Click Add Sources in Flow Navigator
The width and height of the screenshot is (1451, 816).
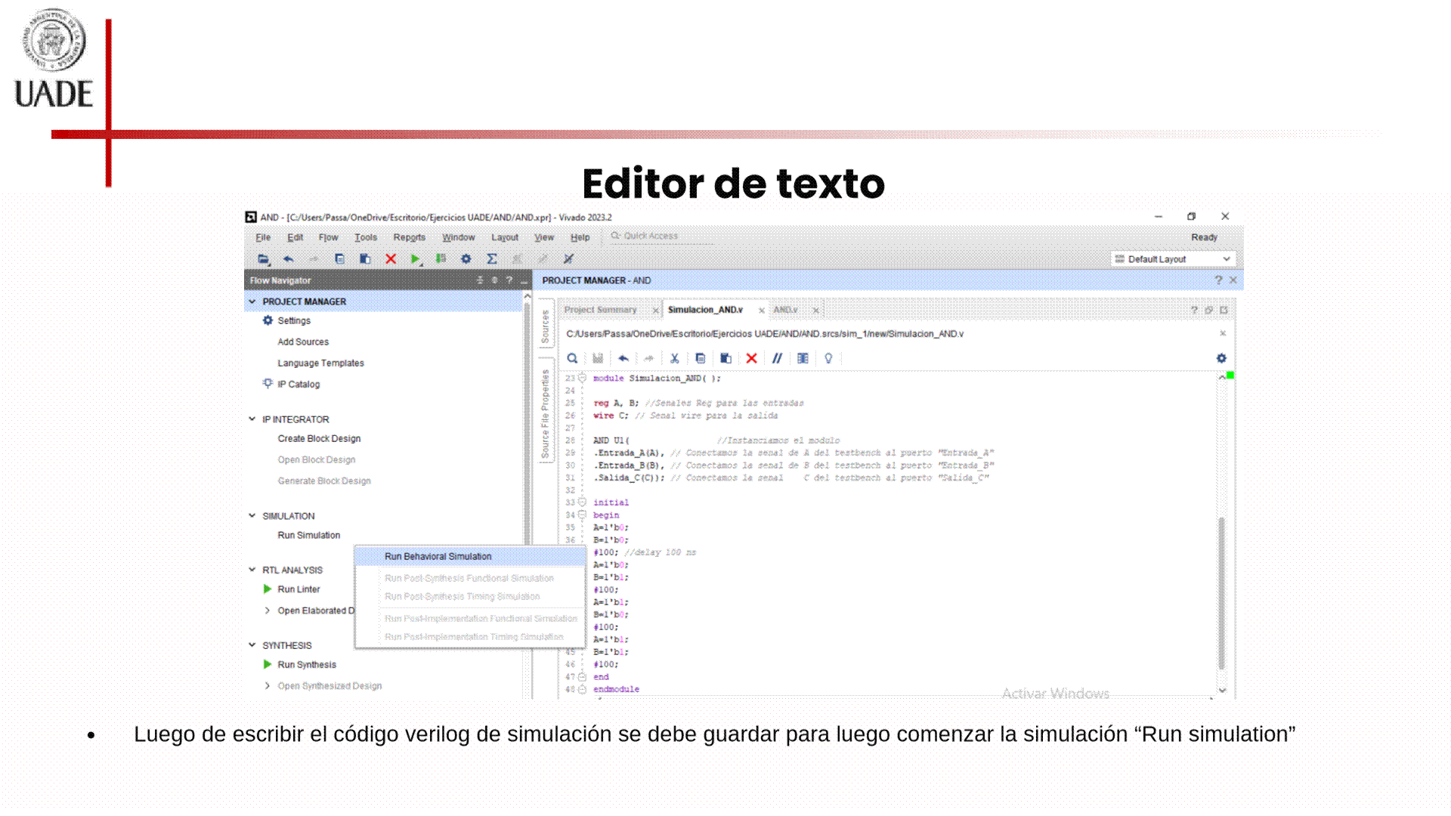pyautogui.click(x=303, y=342)
